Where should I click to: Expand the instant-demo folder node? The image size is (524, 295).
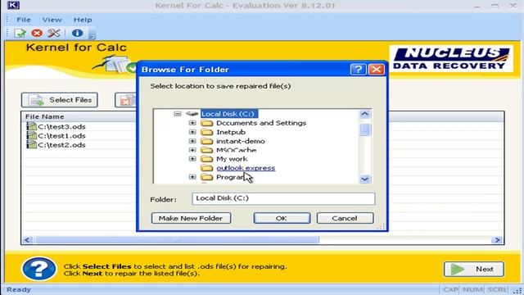192,141
